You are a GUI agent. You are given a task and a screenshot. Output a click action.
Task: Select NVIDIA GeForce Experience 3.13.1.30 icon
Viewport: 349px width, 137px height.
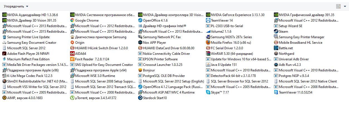click(208, 15)
